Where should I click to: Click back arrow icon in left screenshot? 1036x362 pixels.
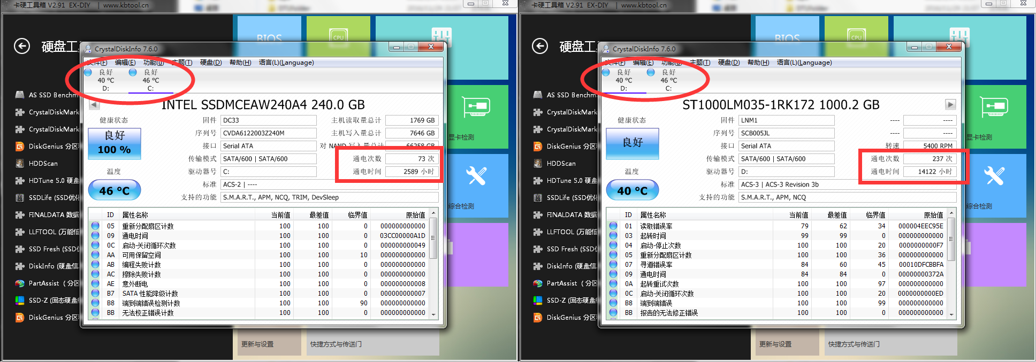22,47
